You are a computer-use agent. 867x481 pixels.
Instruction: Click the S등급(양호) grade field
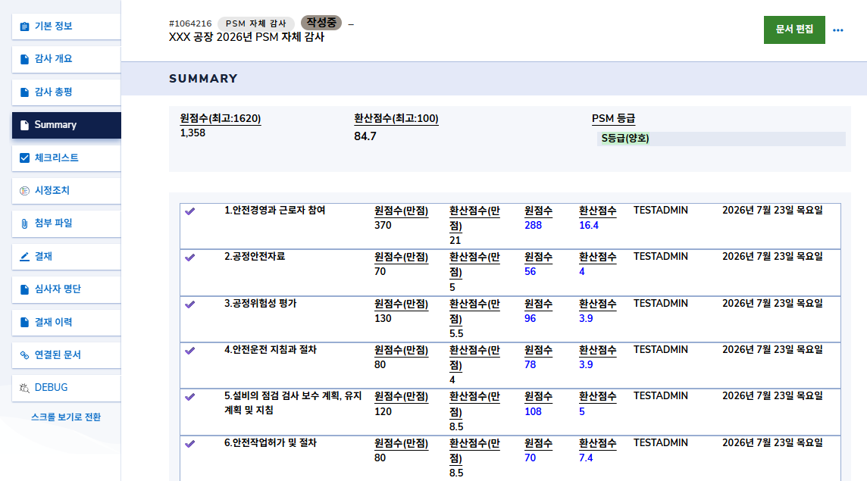pos(721,139)
